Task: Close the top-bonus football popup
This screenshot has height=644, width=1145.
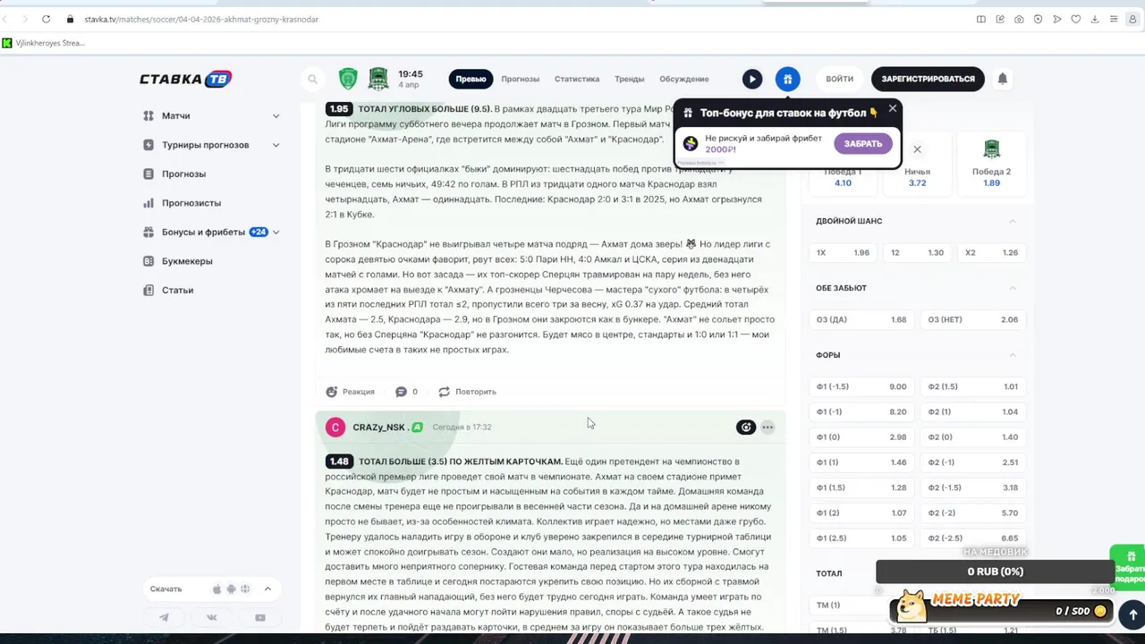Action: tap(892, 108)
